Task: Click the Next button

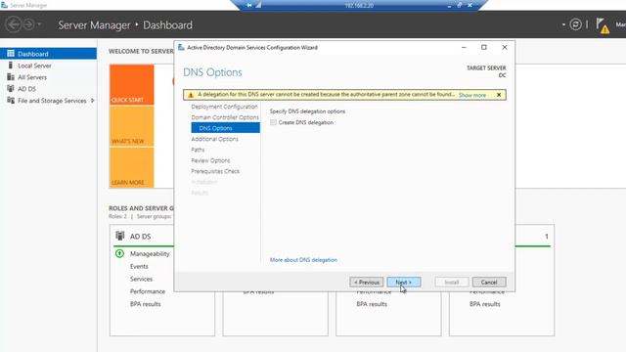Action: [404, 283]
